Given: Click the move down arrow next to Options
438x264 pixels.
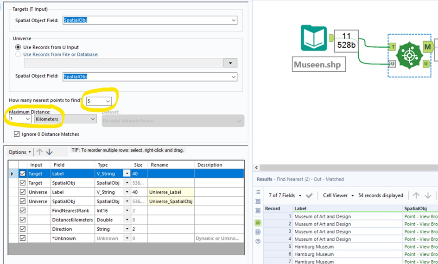Looking at the screenshot, I should coord(49,152).
